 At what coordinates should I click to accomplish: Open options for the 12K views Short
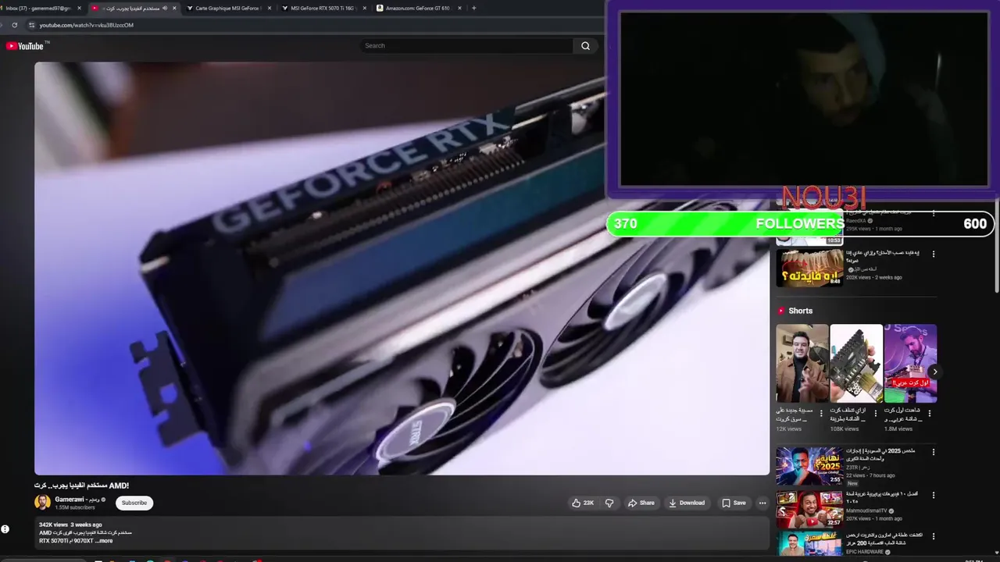point(821,414)
